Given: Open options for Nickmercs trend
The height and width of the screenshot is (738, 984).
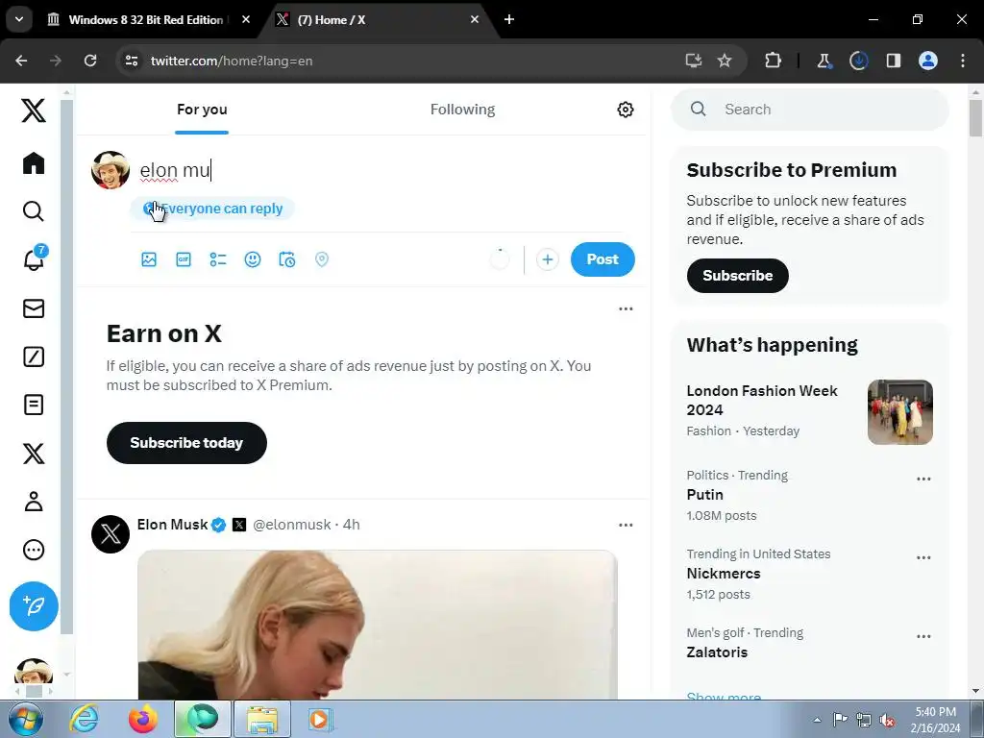Looking at the screenshot, I should tap(923, 558).
